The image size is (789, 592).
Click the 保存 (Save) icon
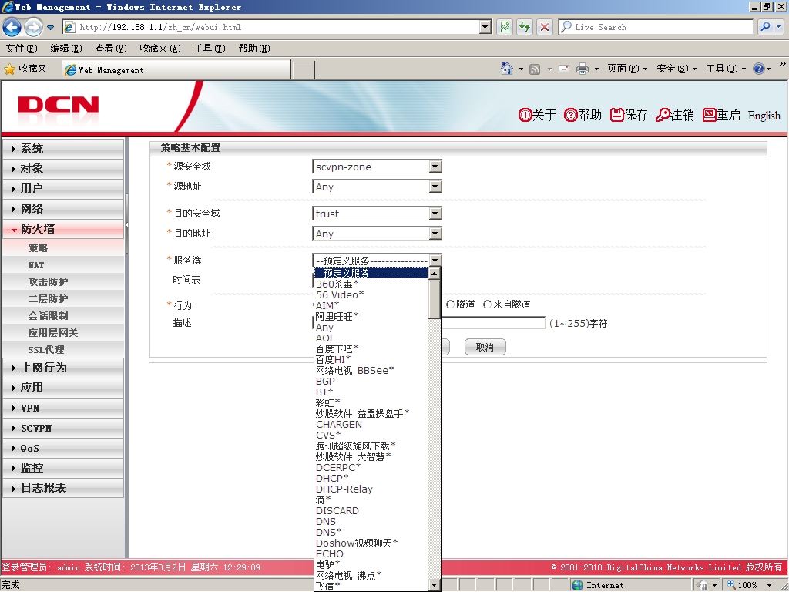tap(616, 116)
